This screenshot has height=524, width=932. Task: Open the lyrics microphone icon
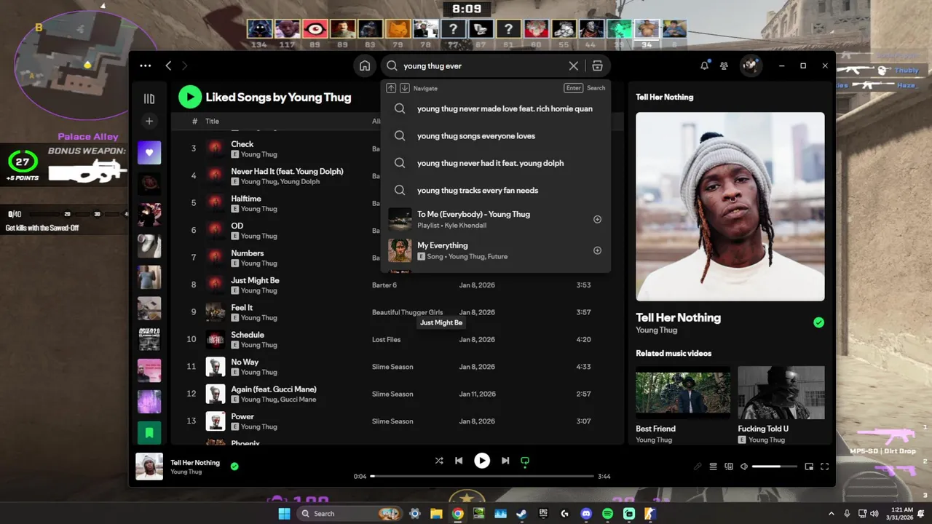[x=698, y=467]
